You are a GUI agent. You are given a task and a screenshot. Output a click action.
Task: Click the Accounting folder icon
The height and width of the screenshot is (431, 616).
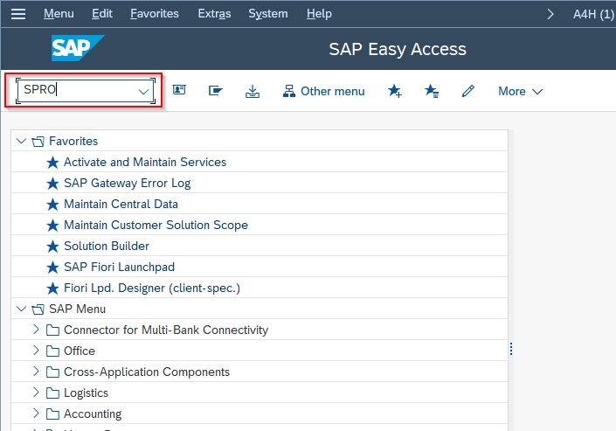pyautogui.click(x=52, y=414)
